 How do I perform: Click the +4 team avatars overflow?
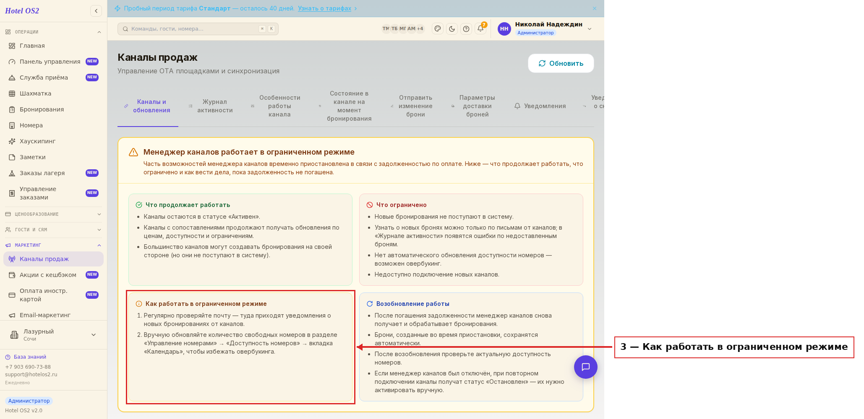click(x=420, y=28)
